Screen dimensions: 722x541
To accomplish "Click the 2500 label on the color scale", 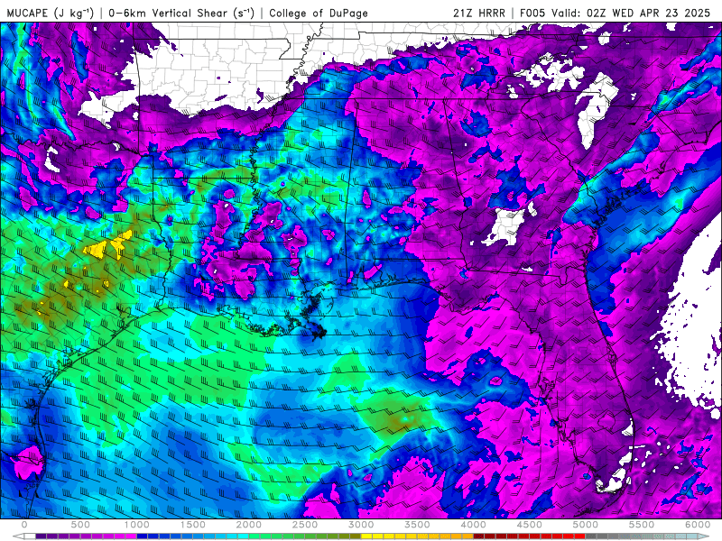I will point(305,525).
